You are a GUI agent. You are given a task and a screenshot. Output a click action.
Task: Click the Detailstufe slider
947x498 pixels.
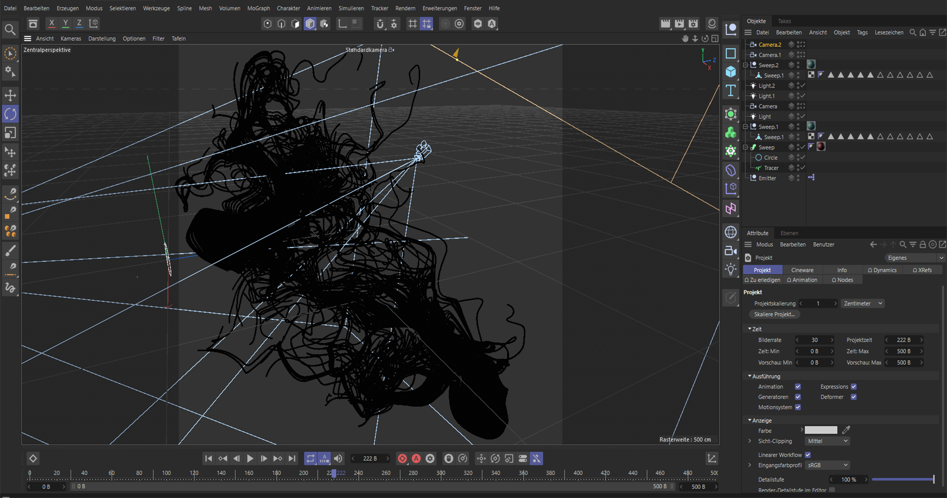point(903,479)
